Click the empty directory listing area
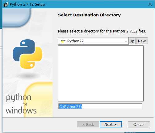155x133 pixels. coord(101,74)
